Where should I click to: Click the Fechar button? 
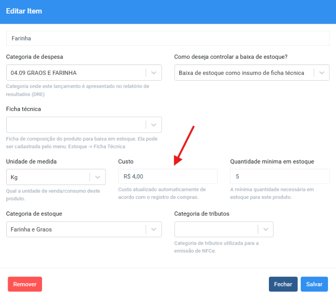[283, 284]
